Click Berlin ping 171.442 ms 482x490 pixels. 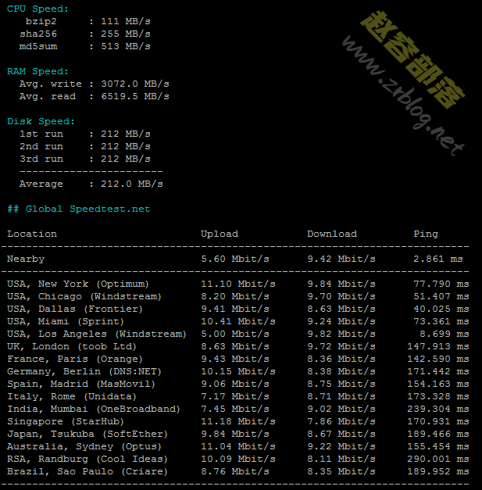point(438,371)
